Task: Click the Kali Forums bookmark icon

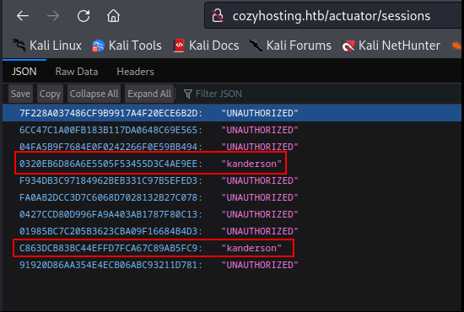Action: [256, 46]
